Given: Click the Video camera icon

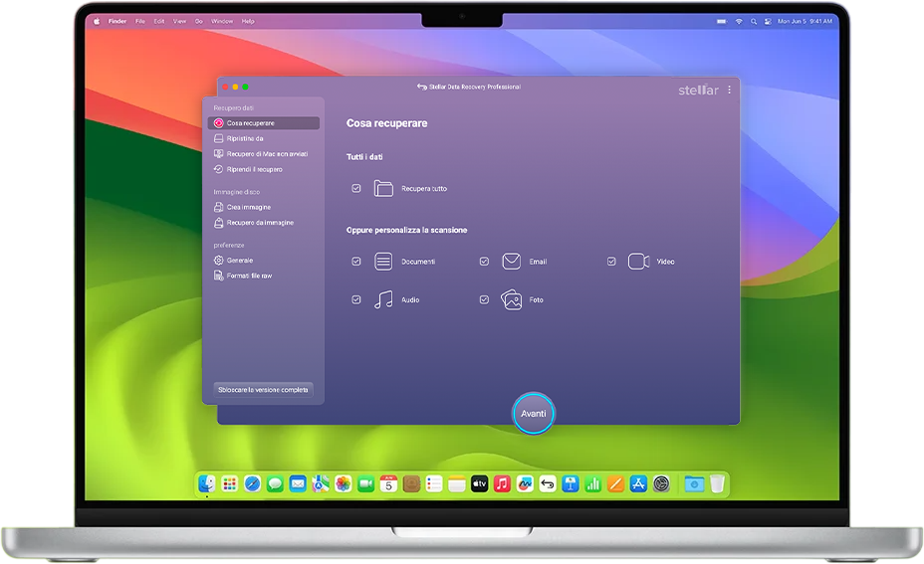Looking at the screenshot, I should 639,262.
